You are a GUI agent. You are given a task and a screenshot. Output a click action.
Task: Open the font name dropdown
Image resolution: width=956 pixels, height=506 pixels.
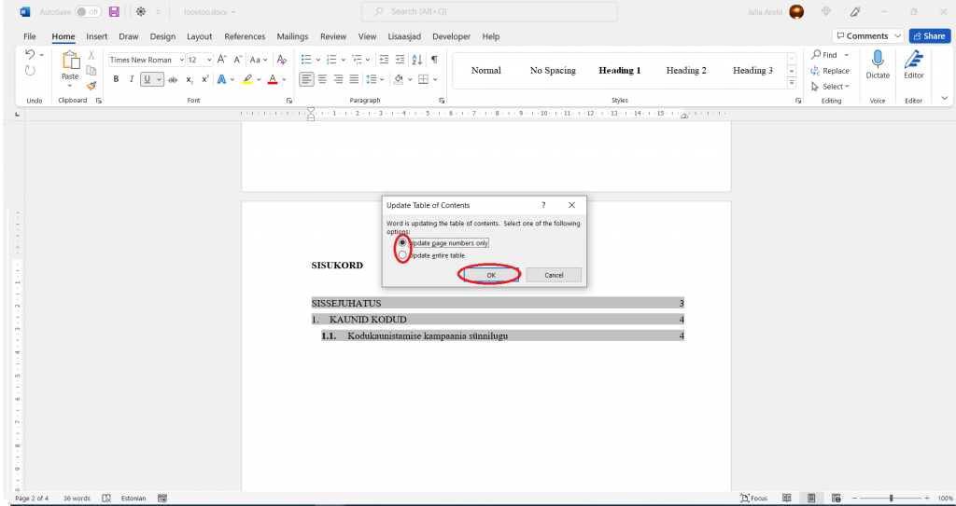coord(182,60)
